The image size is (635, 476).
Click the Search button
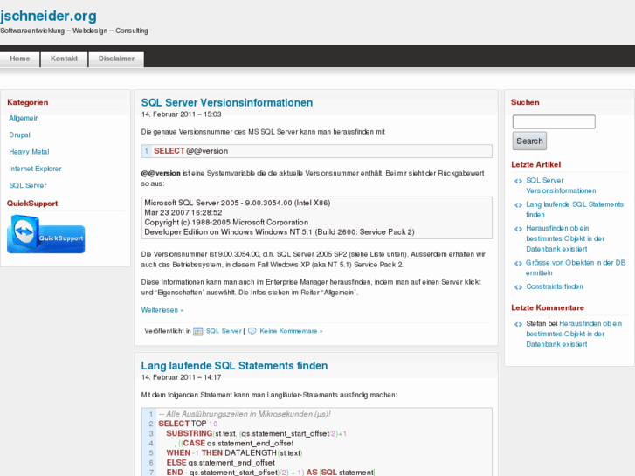(x=529, y=141)
